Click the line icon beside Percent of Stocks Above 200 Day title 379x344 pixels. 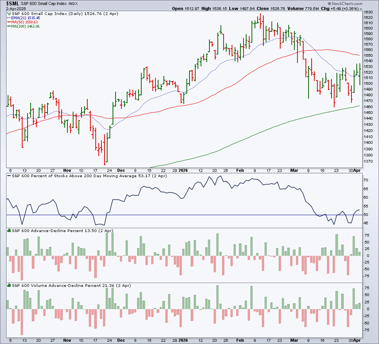[x=8, y=176]
